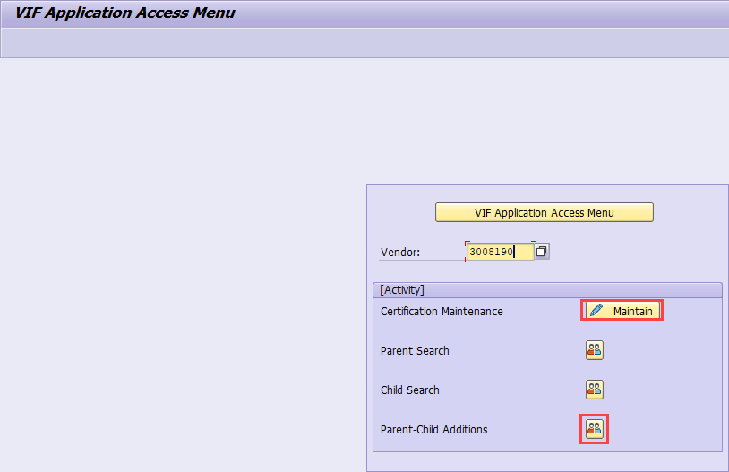Click the Parent-Child Additions label text
729x472 pixels.
pyautogui.click(x=434, y=430)
